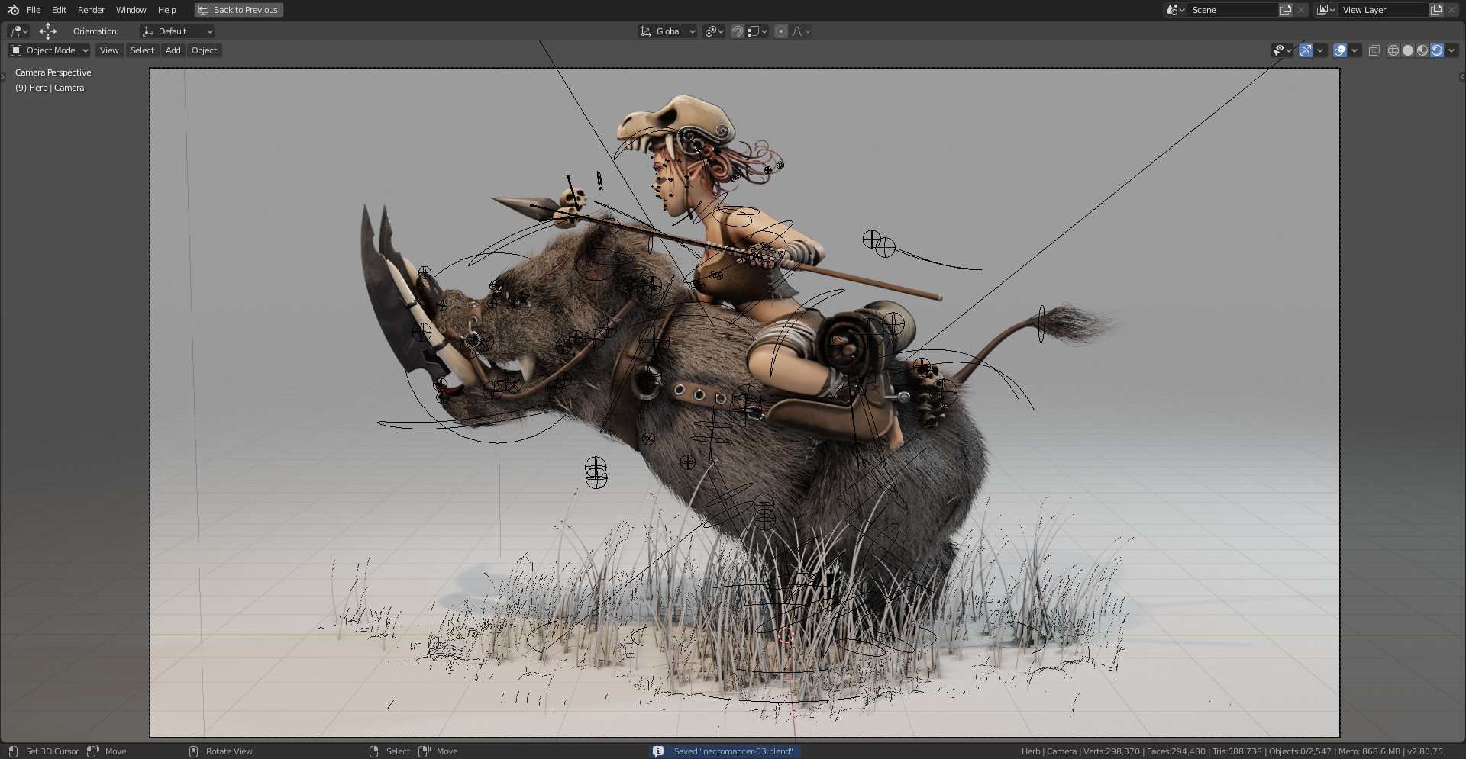Viewport: 1466px width, 759px height.
Task: Open the viewport Add menu
Action: click(173, 50)
